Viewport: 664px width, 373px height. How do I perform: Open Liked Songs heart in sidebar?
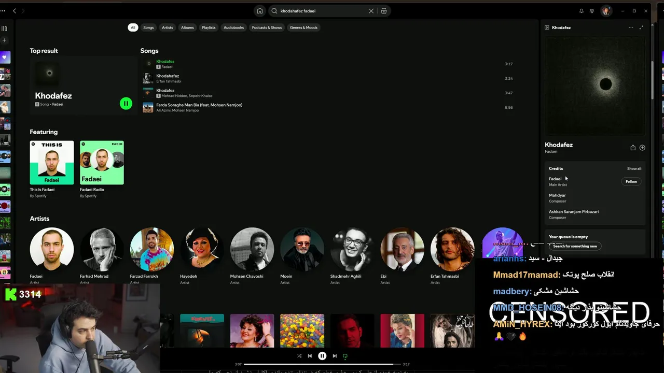point(5,57)
